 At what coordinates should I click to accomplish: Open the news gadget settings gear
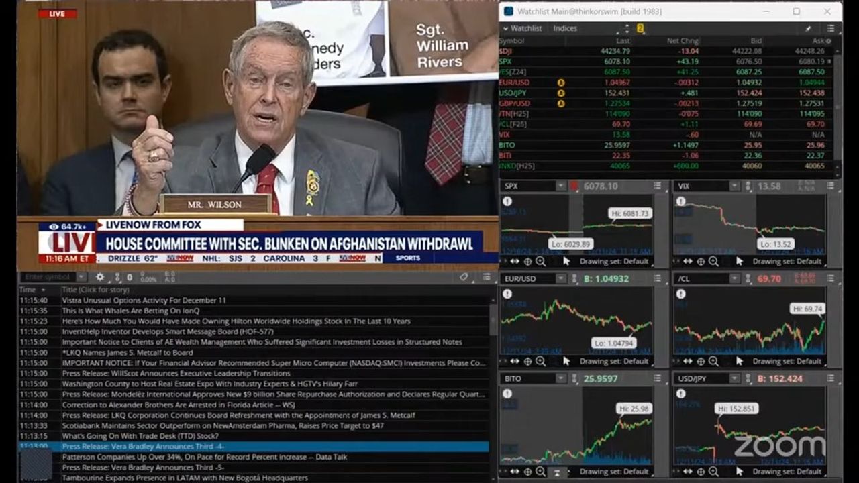click(x=100, y=277)
